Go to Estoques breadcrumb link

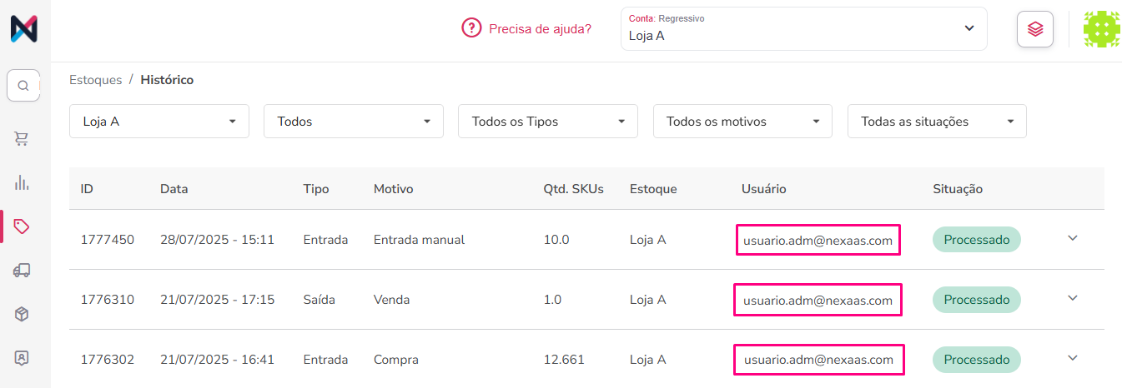click(x=95, y=80)
